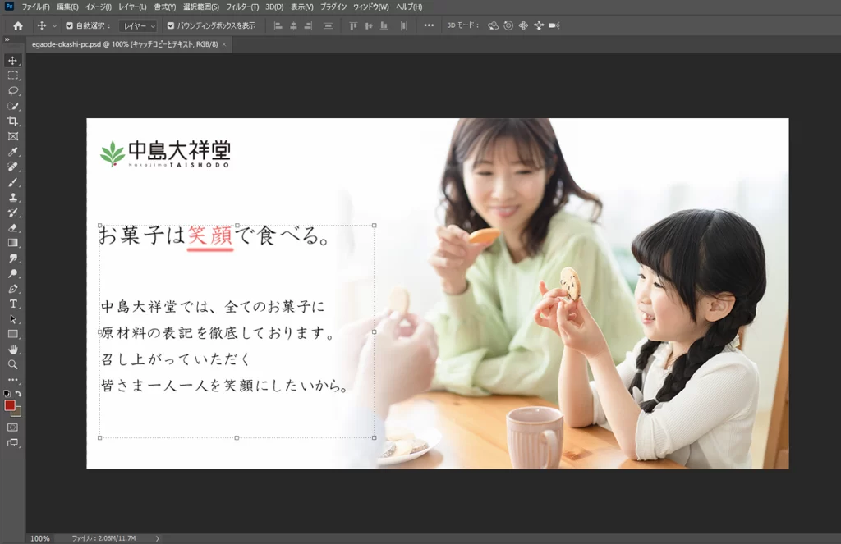Select the Horizontal Type tool
The height and width of the screenshot is (544, 841).
click(13, 304)
